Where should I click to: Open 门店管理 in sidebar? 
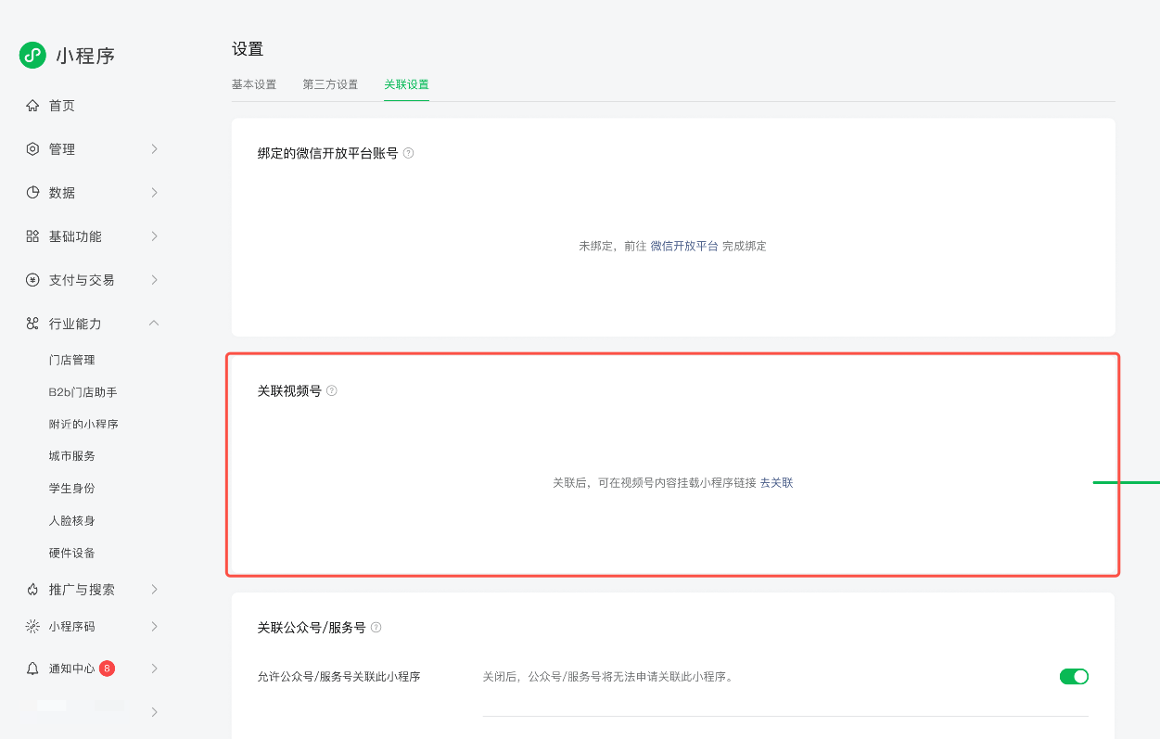72,360
